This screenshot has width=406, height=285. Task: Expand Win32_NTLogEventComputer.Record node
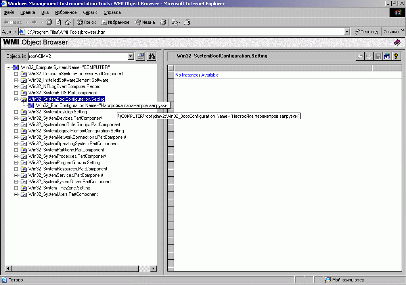click(16, 86)
